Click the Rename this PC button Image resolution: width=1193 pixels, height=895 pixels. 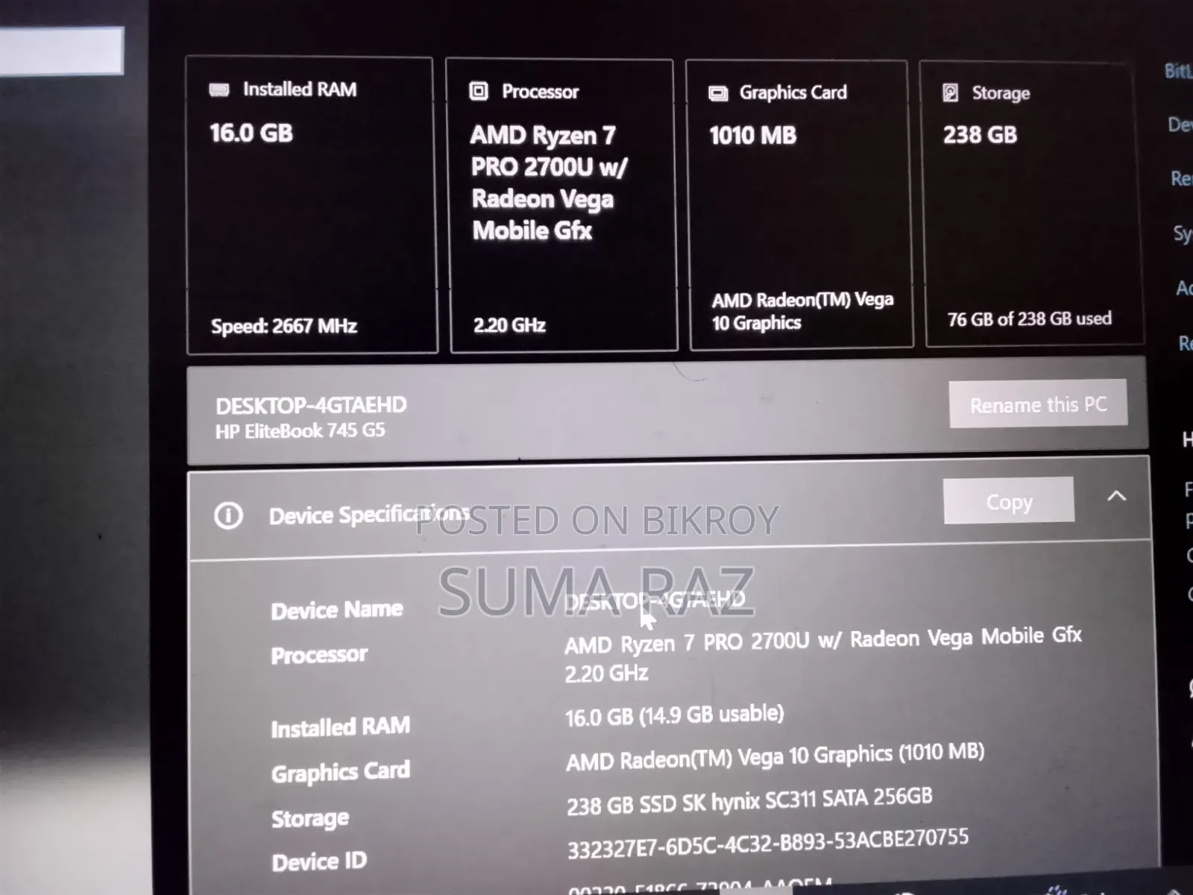point(1038,404)
